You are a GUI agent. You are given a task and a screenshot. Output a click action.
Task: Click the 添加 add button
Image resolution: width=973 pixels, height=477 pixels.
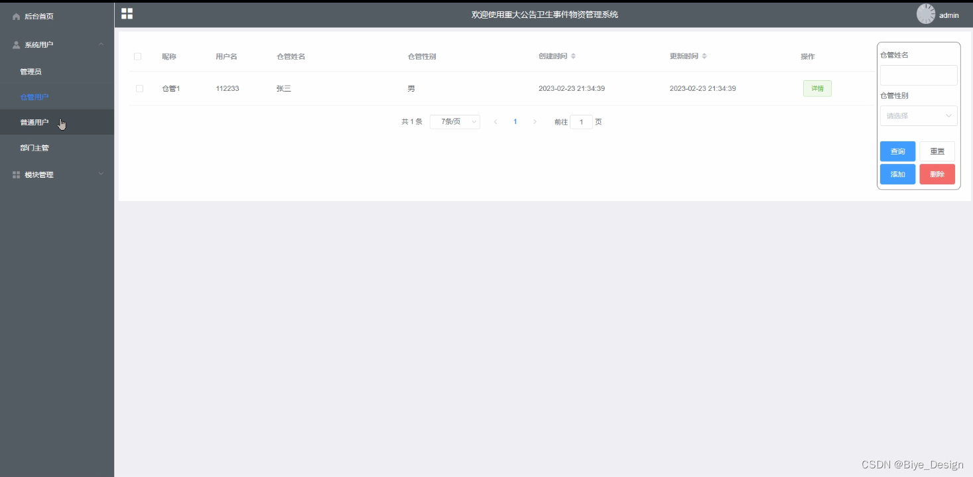(x=897, y=174)
